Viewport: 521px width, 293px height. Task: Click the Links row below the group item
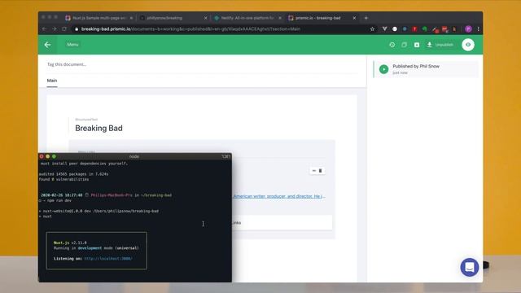pos(282,222)
